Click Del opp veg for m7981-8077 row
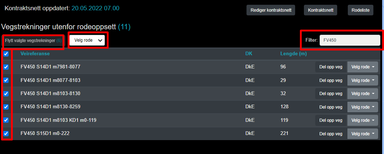 tap(331, 67)
